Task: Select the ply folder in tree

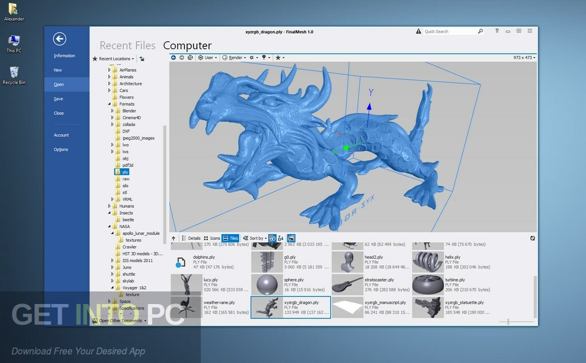Action: point(122,172)
